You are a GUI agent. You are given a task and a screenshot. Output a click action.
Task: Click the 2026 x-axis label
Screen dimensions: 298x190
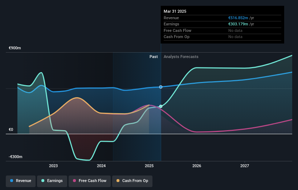coord(197,166)
